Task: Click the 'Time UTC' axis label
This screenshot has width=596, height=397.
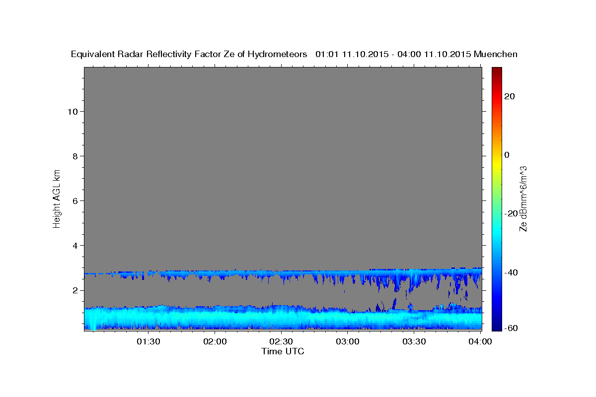Action: (283, 351)
